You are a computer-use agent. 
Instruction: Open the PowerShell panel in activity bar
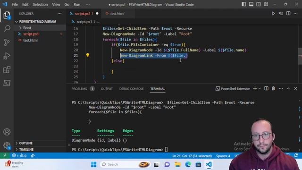coord(7,83)
